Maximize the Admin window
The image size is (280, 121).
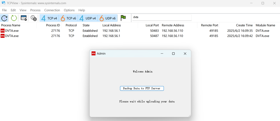tap(173, 54)
